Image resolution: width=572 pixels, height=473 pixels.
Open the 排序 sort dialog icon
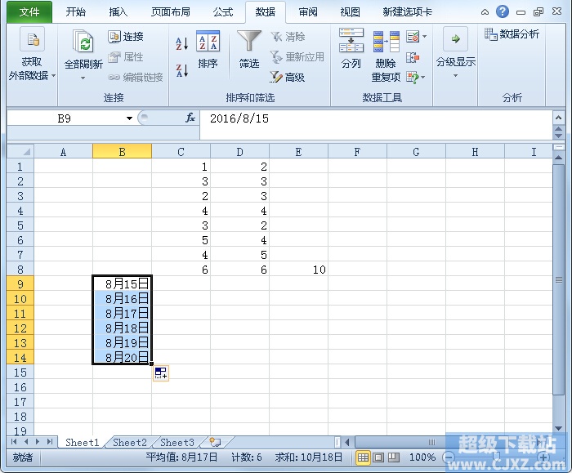click(x=208, y=51)
